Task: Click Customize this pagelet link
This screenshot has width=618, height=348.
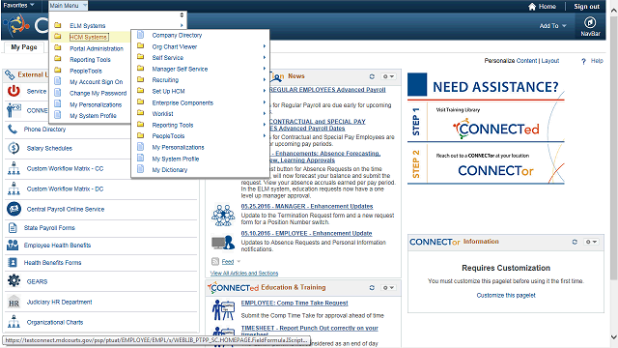Action: point(506,295)
